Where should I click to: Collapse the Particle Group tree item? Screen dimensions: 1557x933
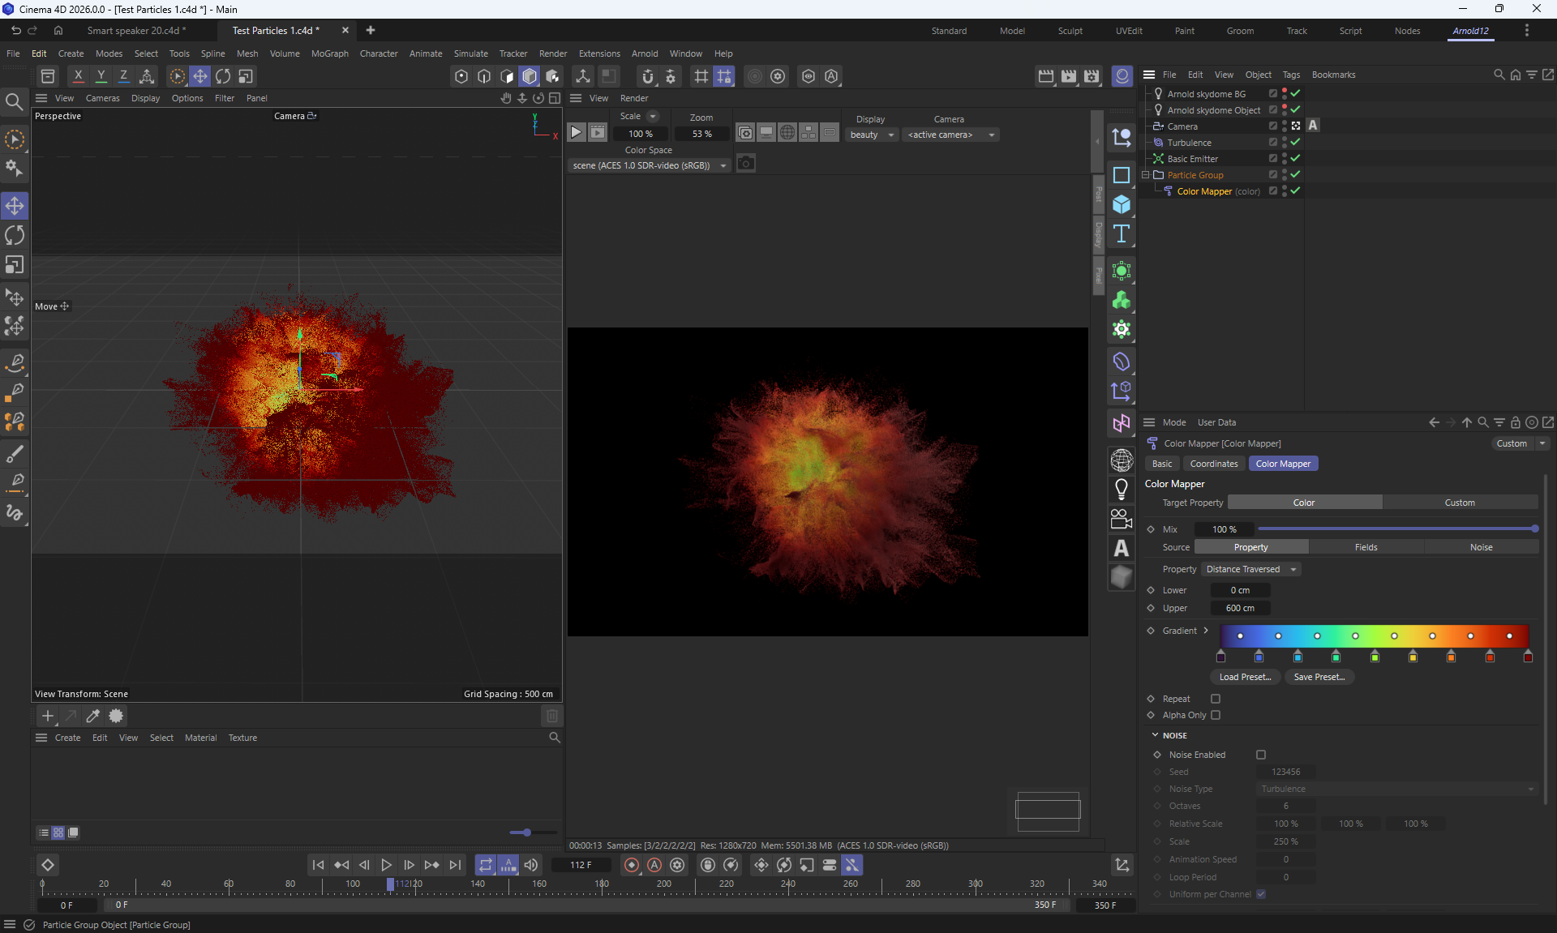coord(1146,175)
